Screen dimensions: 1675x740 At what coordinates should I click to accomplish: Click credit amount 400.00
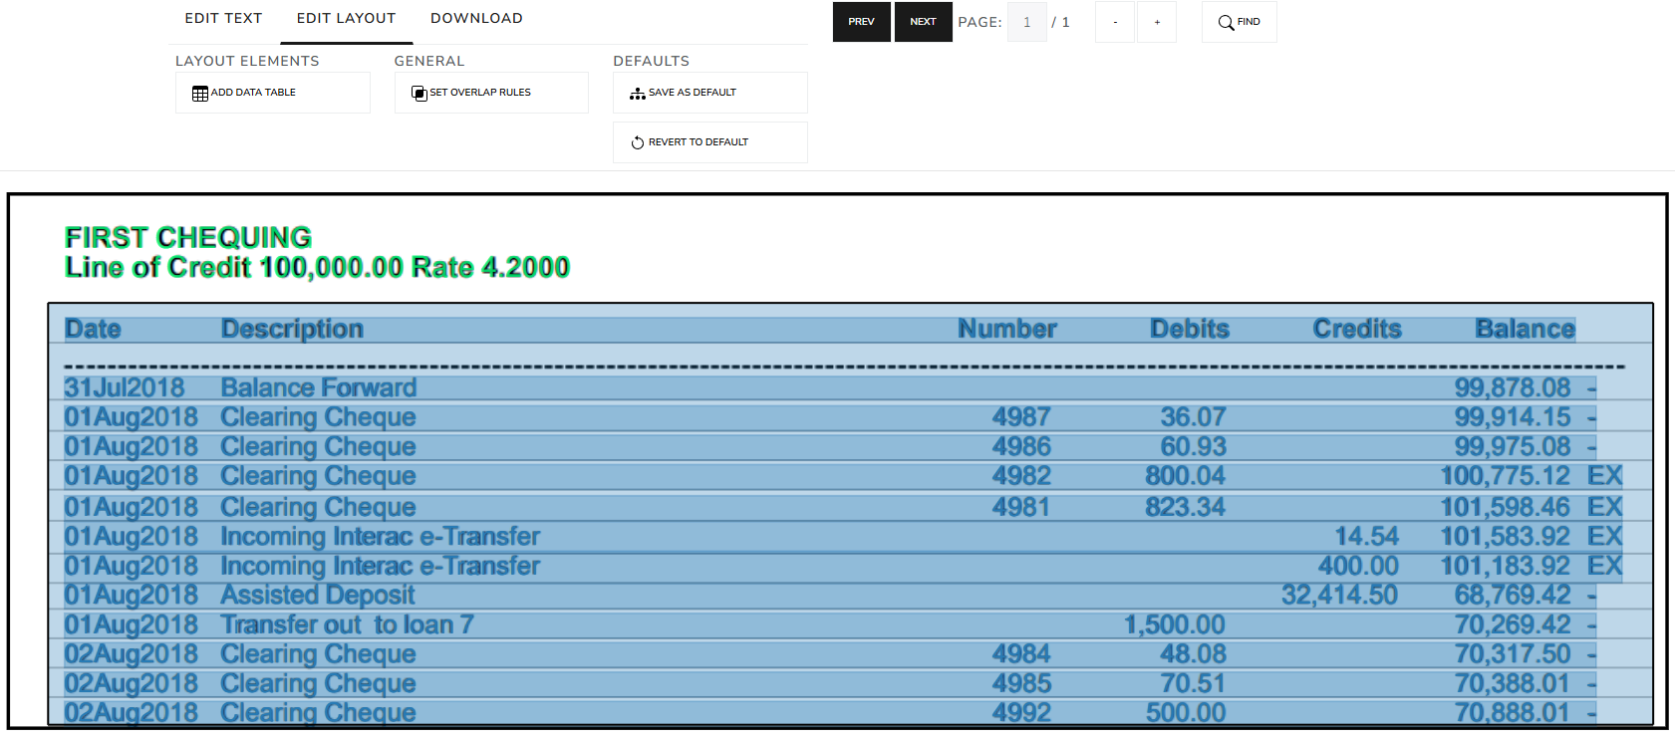pyautogui.click(x=1358, y=567)
